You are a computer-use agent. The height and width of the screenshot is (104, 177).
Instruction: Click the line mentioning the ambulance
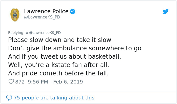tap(75, 48)
